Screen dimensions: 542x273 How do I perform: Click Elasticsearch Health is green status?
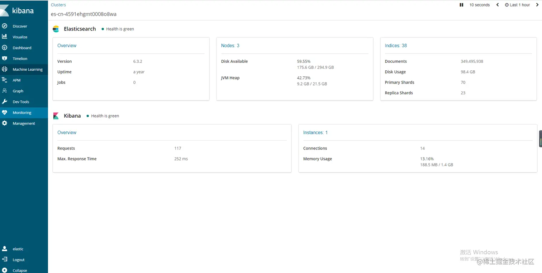point(118,29)
